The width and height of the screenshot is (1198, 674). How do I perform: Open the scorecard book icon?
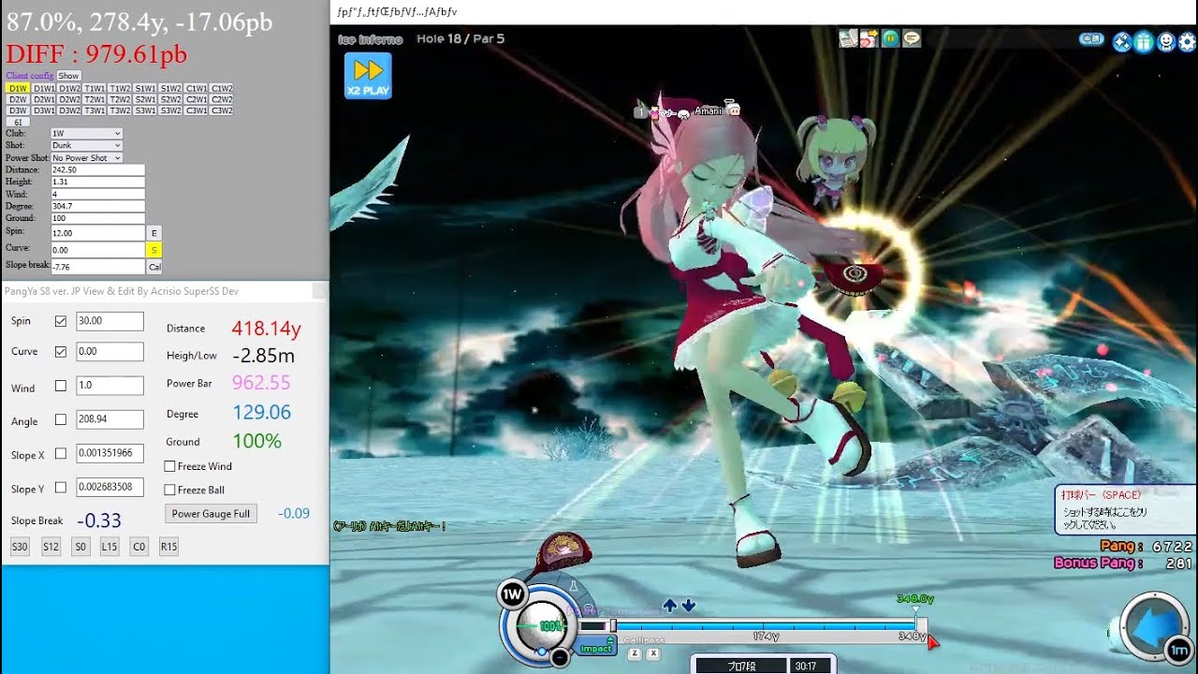pos(848,38)
